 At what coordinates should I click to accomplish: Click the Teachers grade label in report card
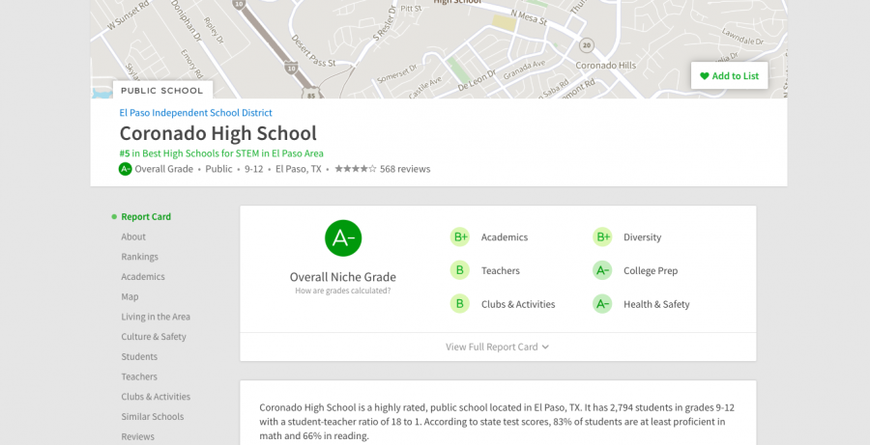pos(501,270)
